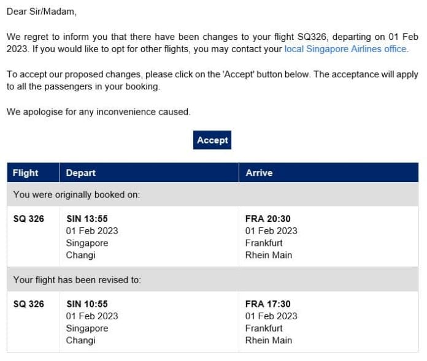
Task: Click the 'We apologise for any inconvenience' line
Action: point(98,112)
